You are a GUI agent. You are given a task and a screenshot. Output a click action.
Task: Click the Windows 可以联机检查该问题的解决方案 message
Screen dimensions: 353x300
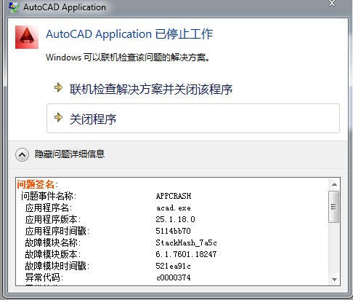(128, 58)
